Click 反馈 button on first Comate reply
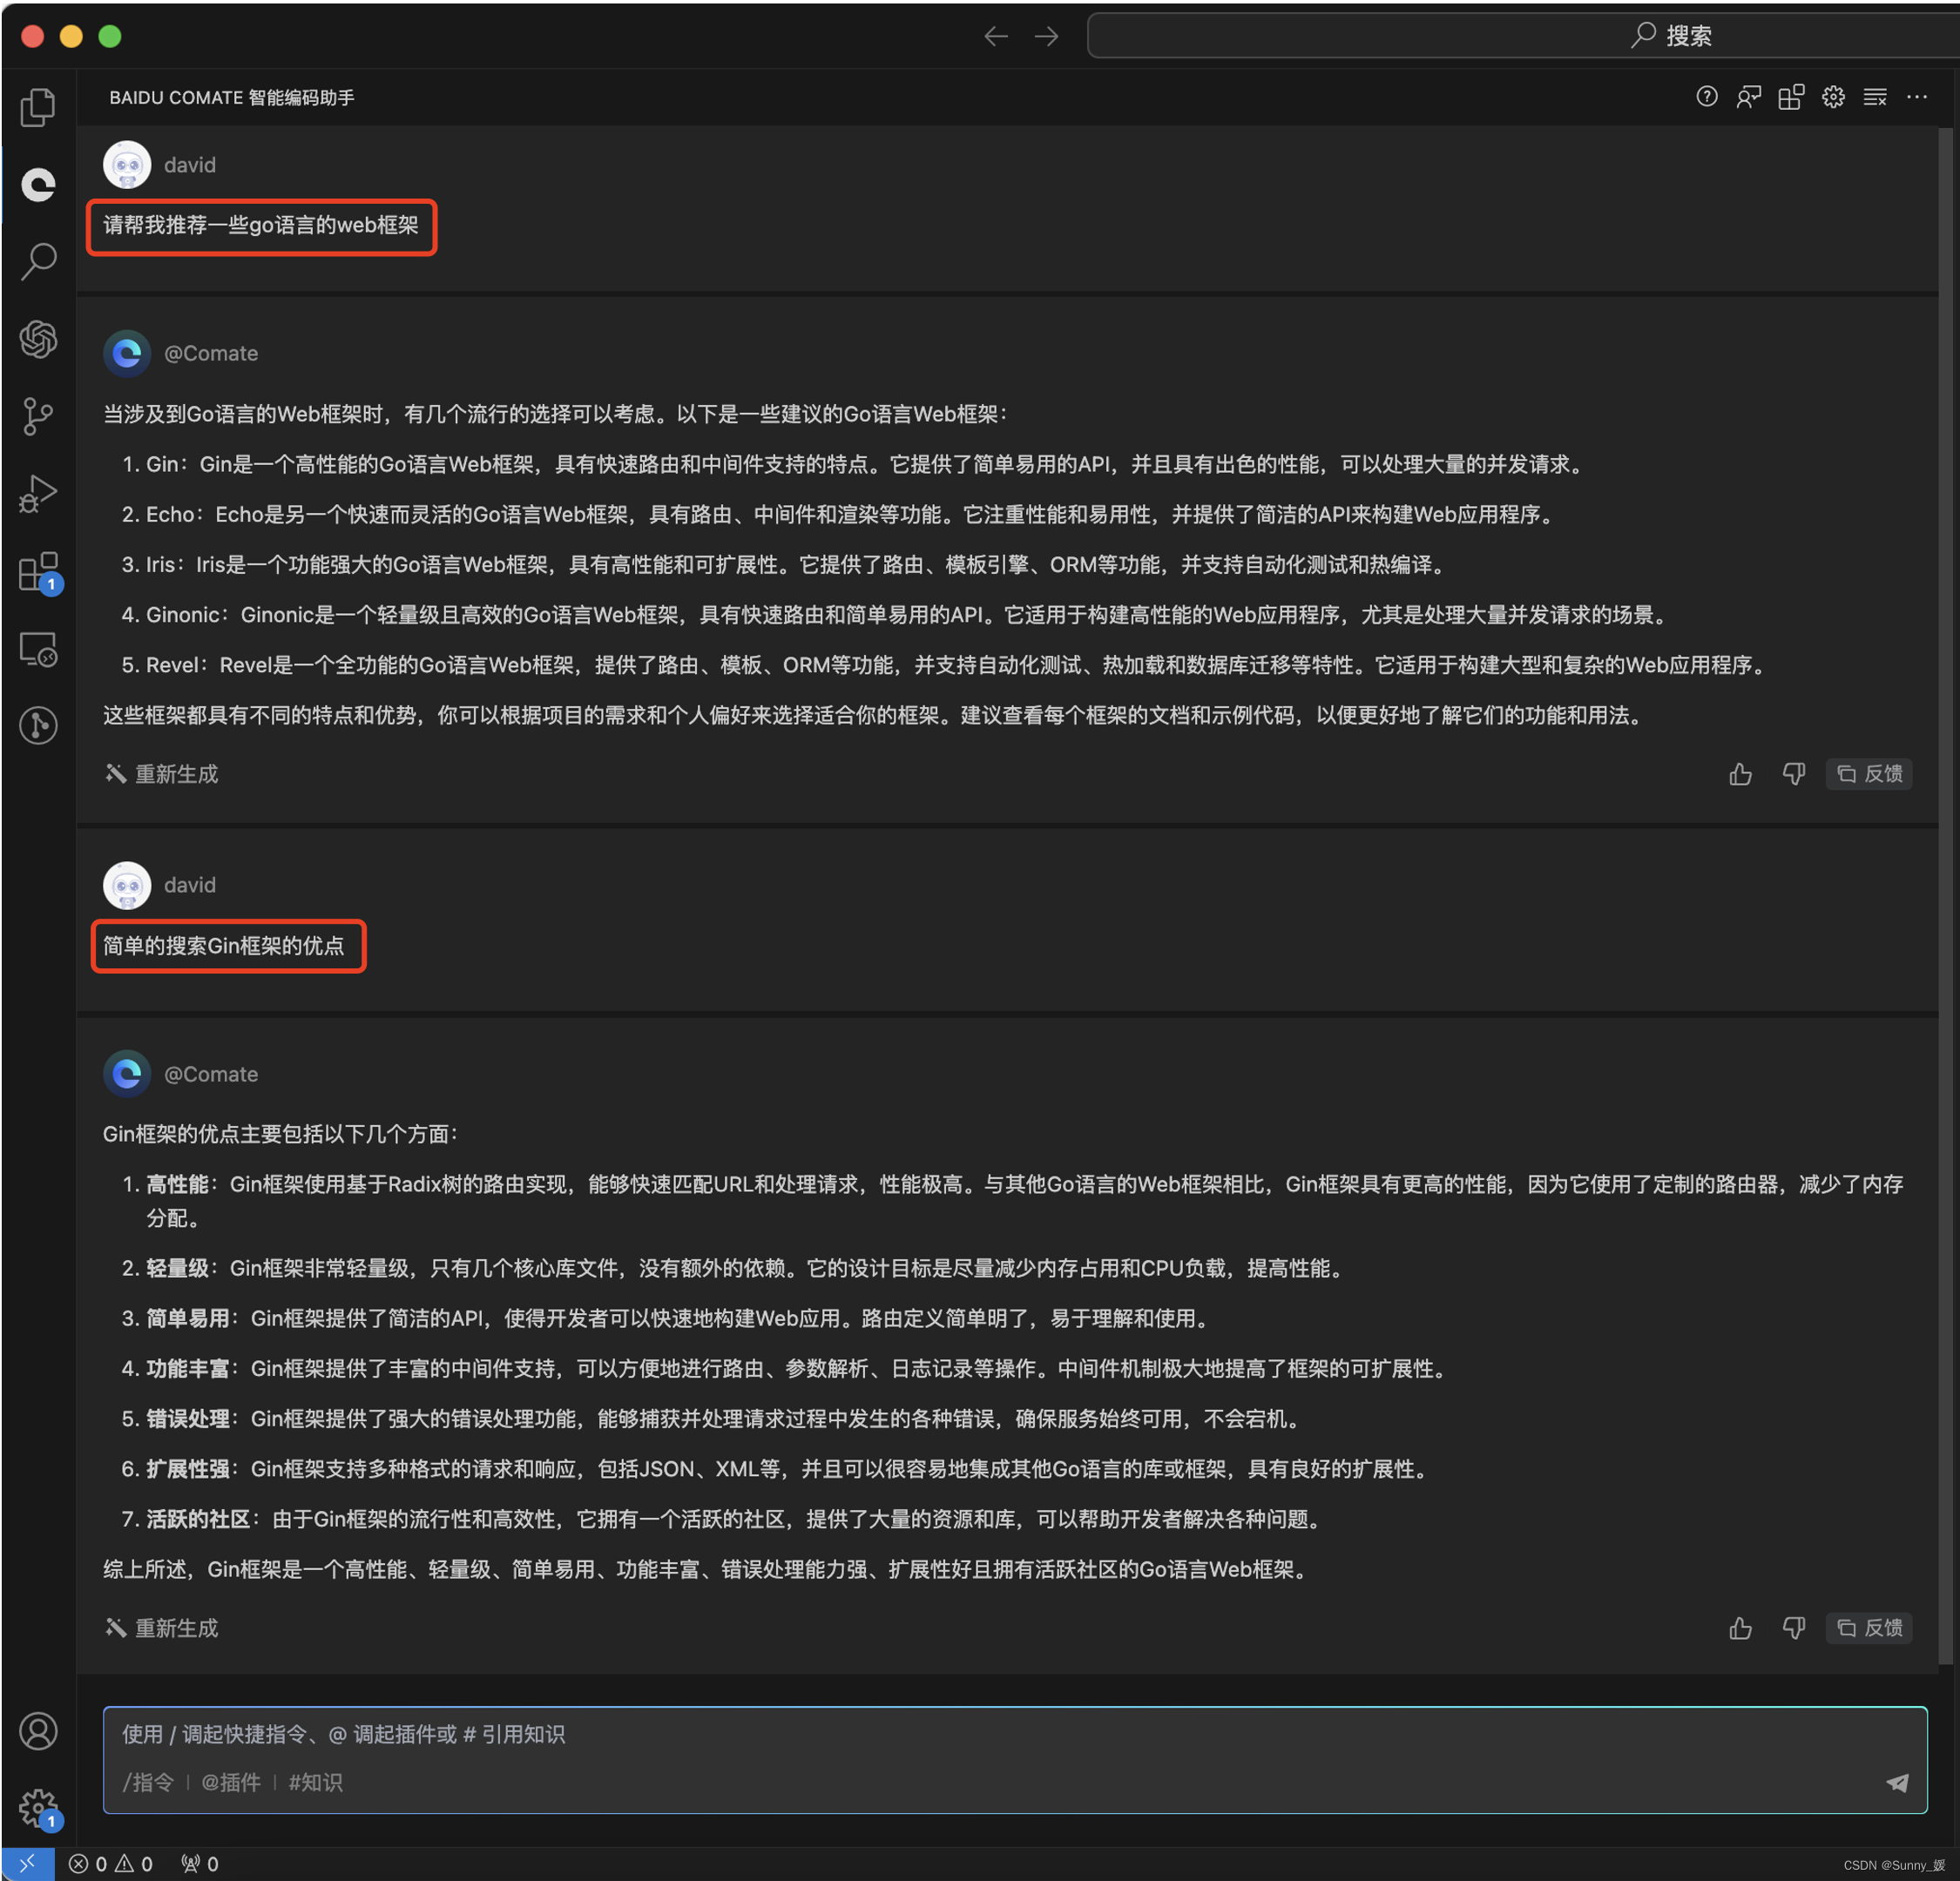Image resolution: width=1960 pixels, height=1881 pixels. click(x=1870, y=773)
